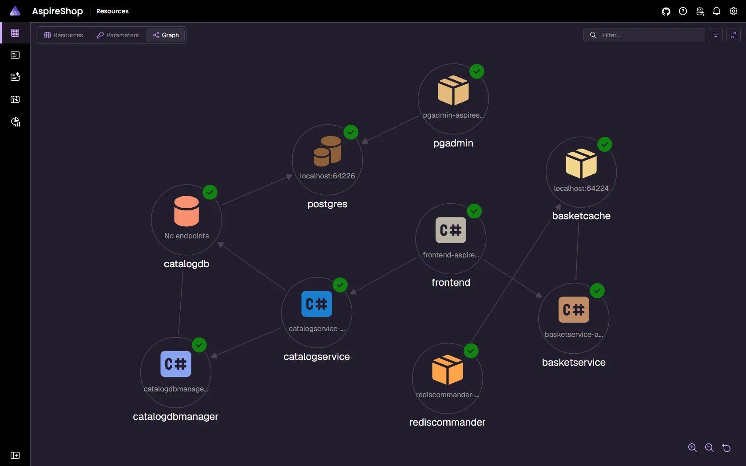Click the frontend node label
This screenshot has height=466, width=746.
click(x=451, y=282)
